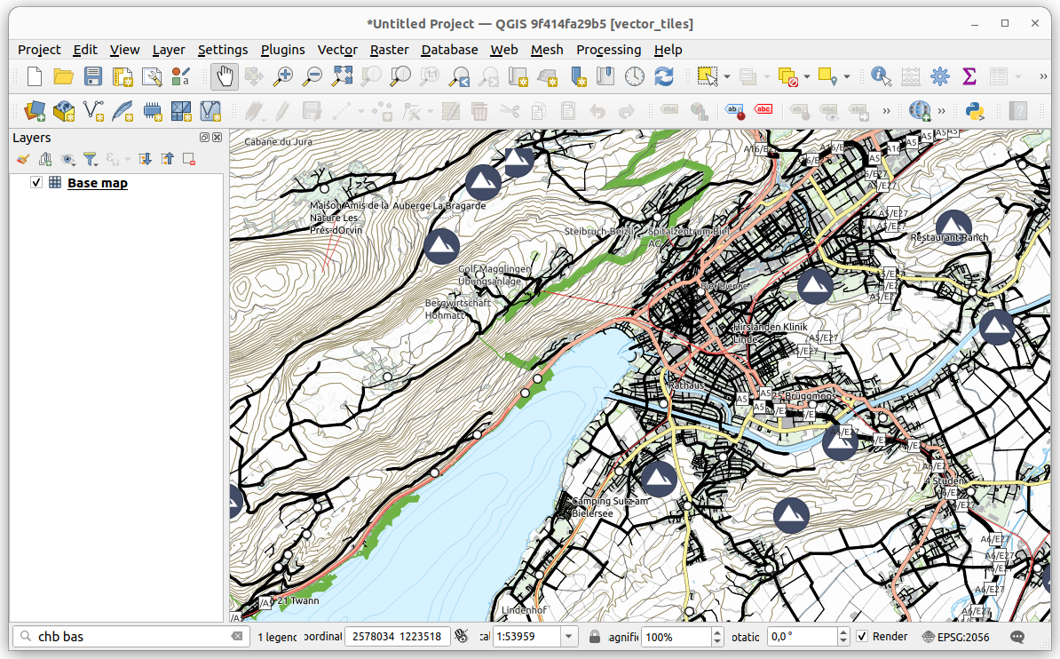Activate the Identify Features tool
This screenshot has height=659, width=1060.
click(881, 76)
